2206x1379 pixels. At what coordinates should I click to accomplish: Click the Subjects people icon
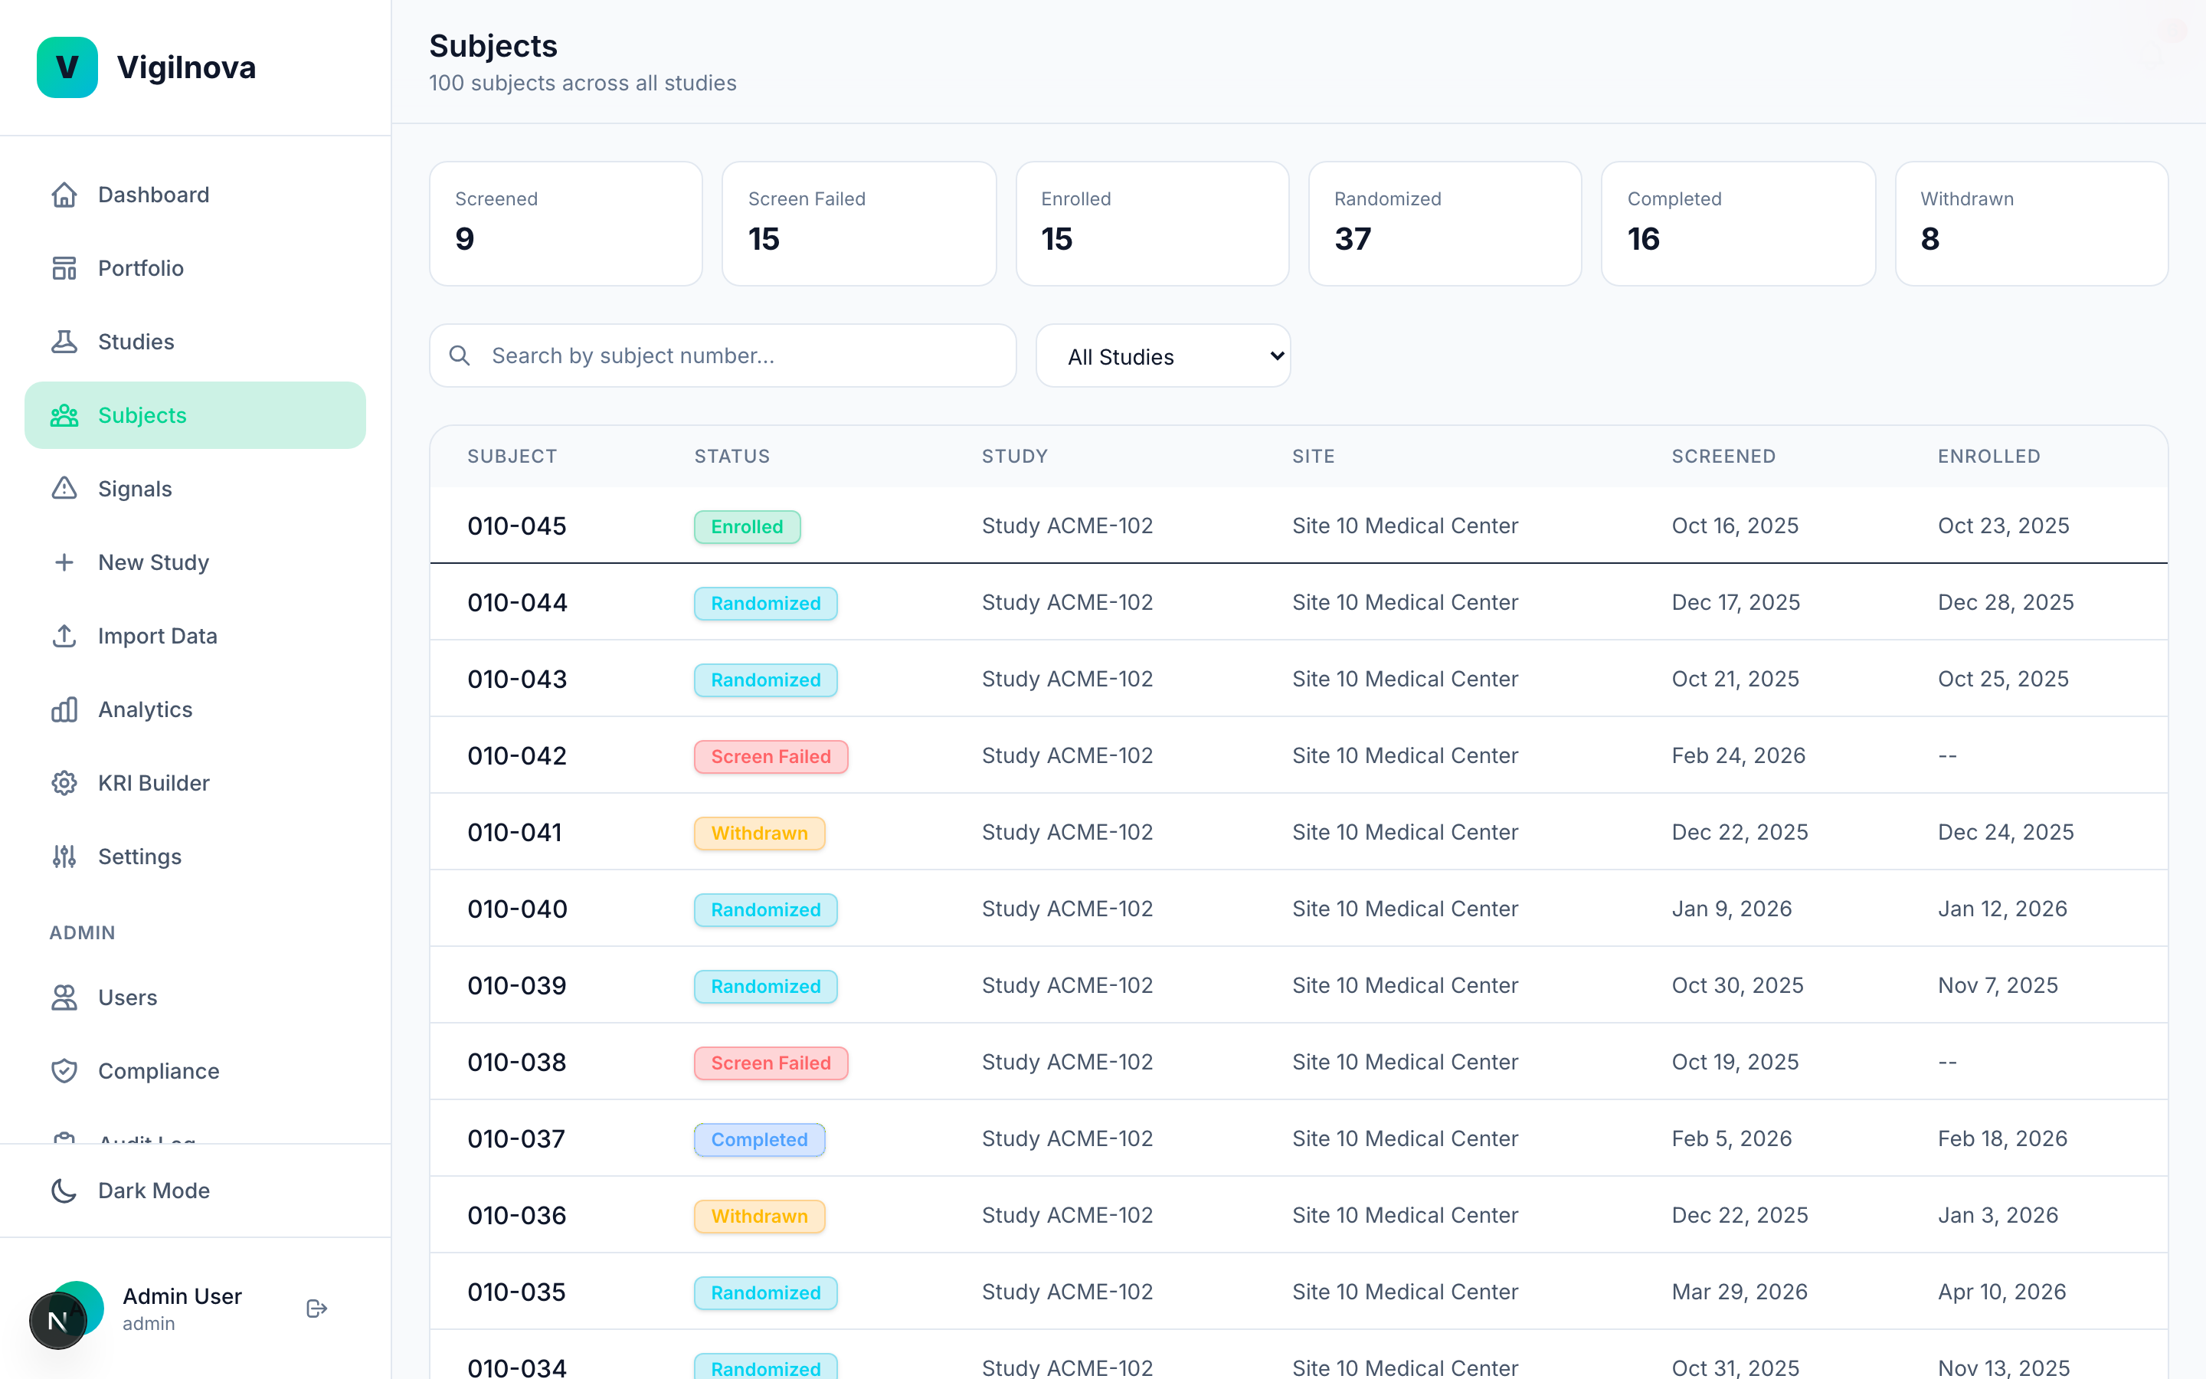click(x=64, y=415)
